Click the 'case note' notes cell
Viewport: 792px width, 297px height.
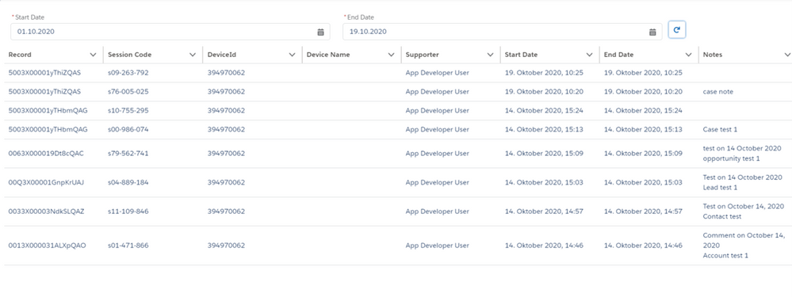(x=718, y=92)
